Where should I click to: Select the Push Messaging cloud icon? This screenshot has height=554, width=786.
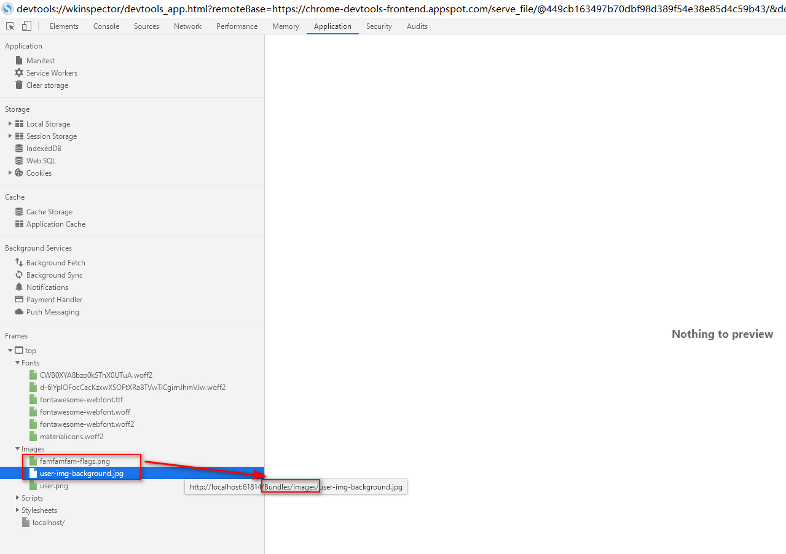point(18,311)
